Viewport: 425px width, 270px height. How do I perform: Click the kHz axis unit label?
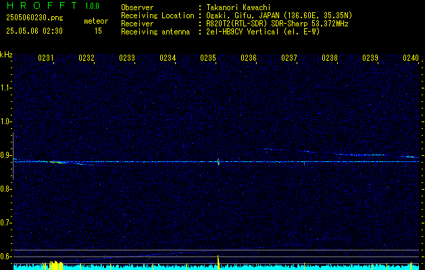6,55
